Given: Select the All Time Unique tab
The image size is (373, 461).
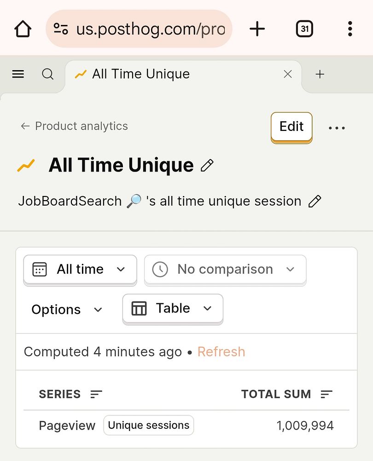Looking at the screenshot, I should (x=140, y=74).
